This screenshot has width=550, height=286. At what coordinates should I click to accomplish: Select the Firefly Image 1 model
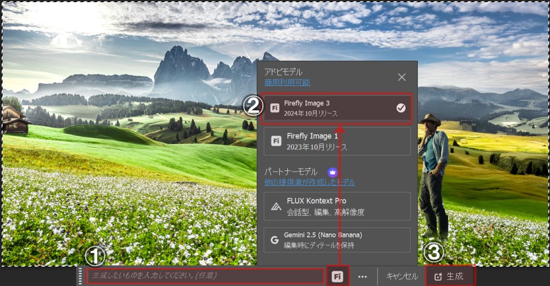click(x=337, y=141)
